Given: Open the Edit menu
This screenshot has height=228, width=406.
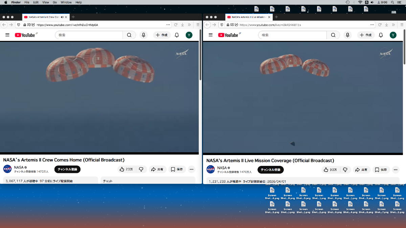Looking at the screenshot, I should pos(36,2).
